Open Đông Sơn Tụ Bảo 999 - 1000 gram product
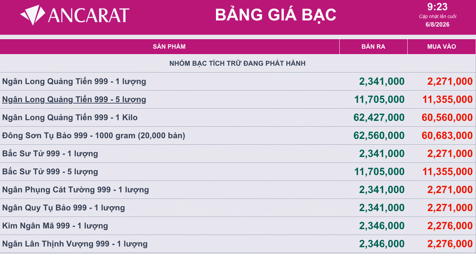476x254 pixels. 94,136
